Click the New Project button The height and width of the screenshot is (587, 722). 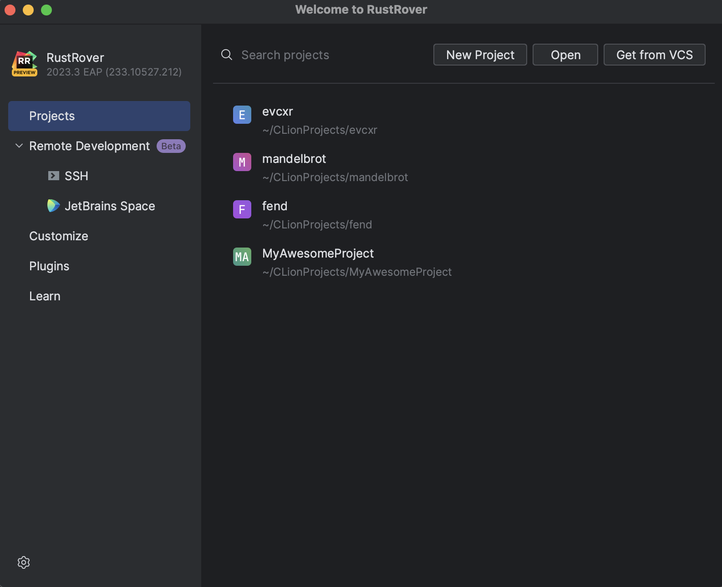pyautogui.click(x=480, y=55)
